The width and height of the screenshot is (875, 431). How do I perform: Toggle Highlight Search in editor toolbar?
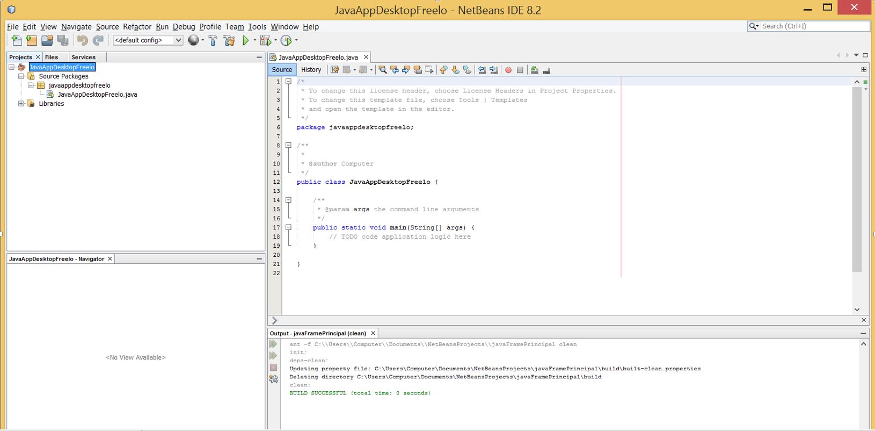(x=418, y=70)
